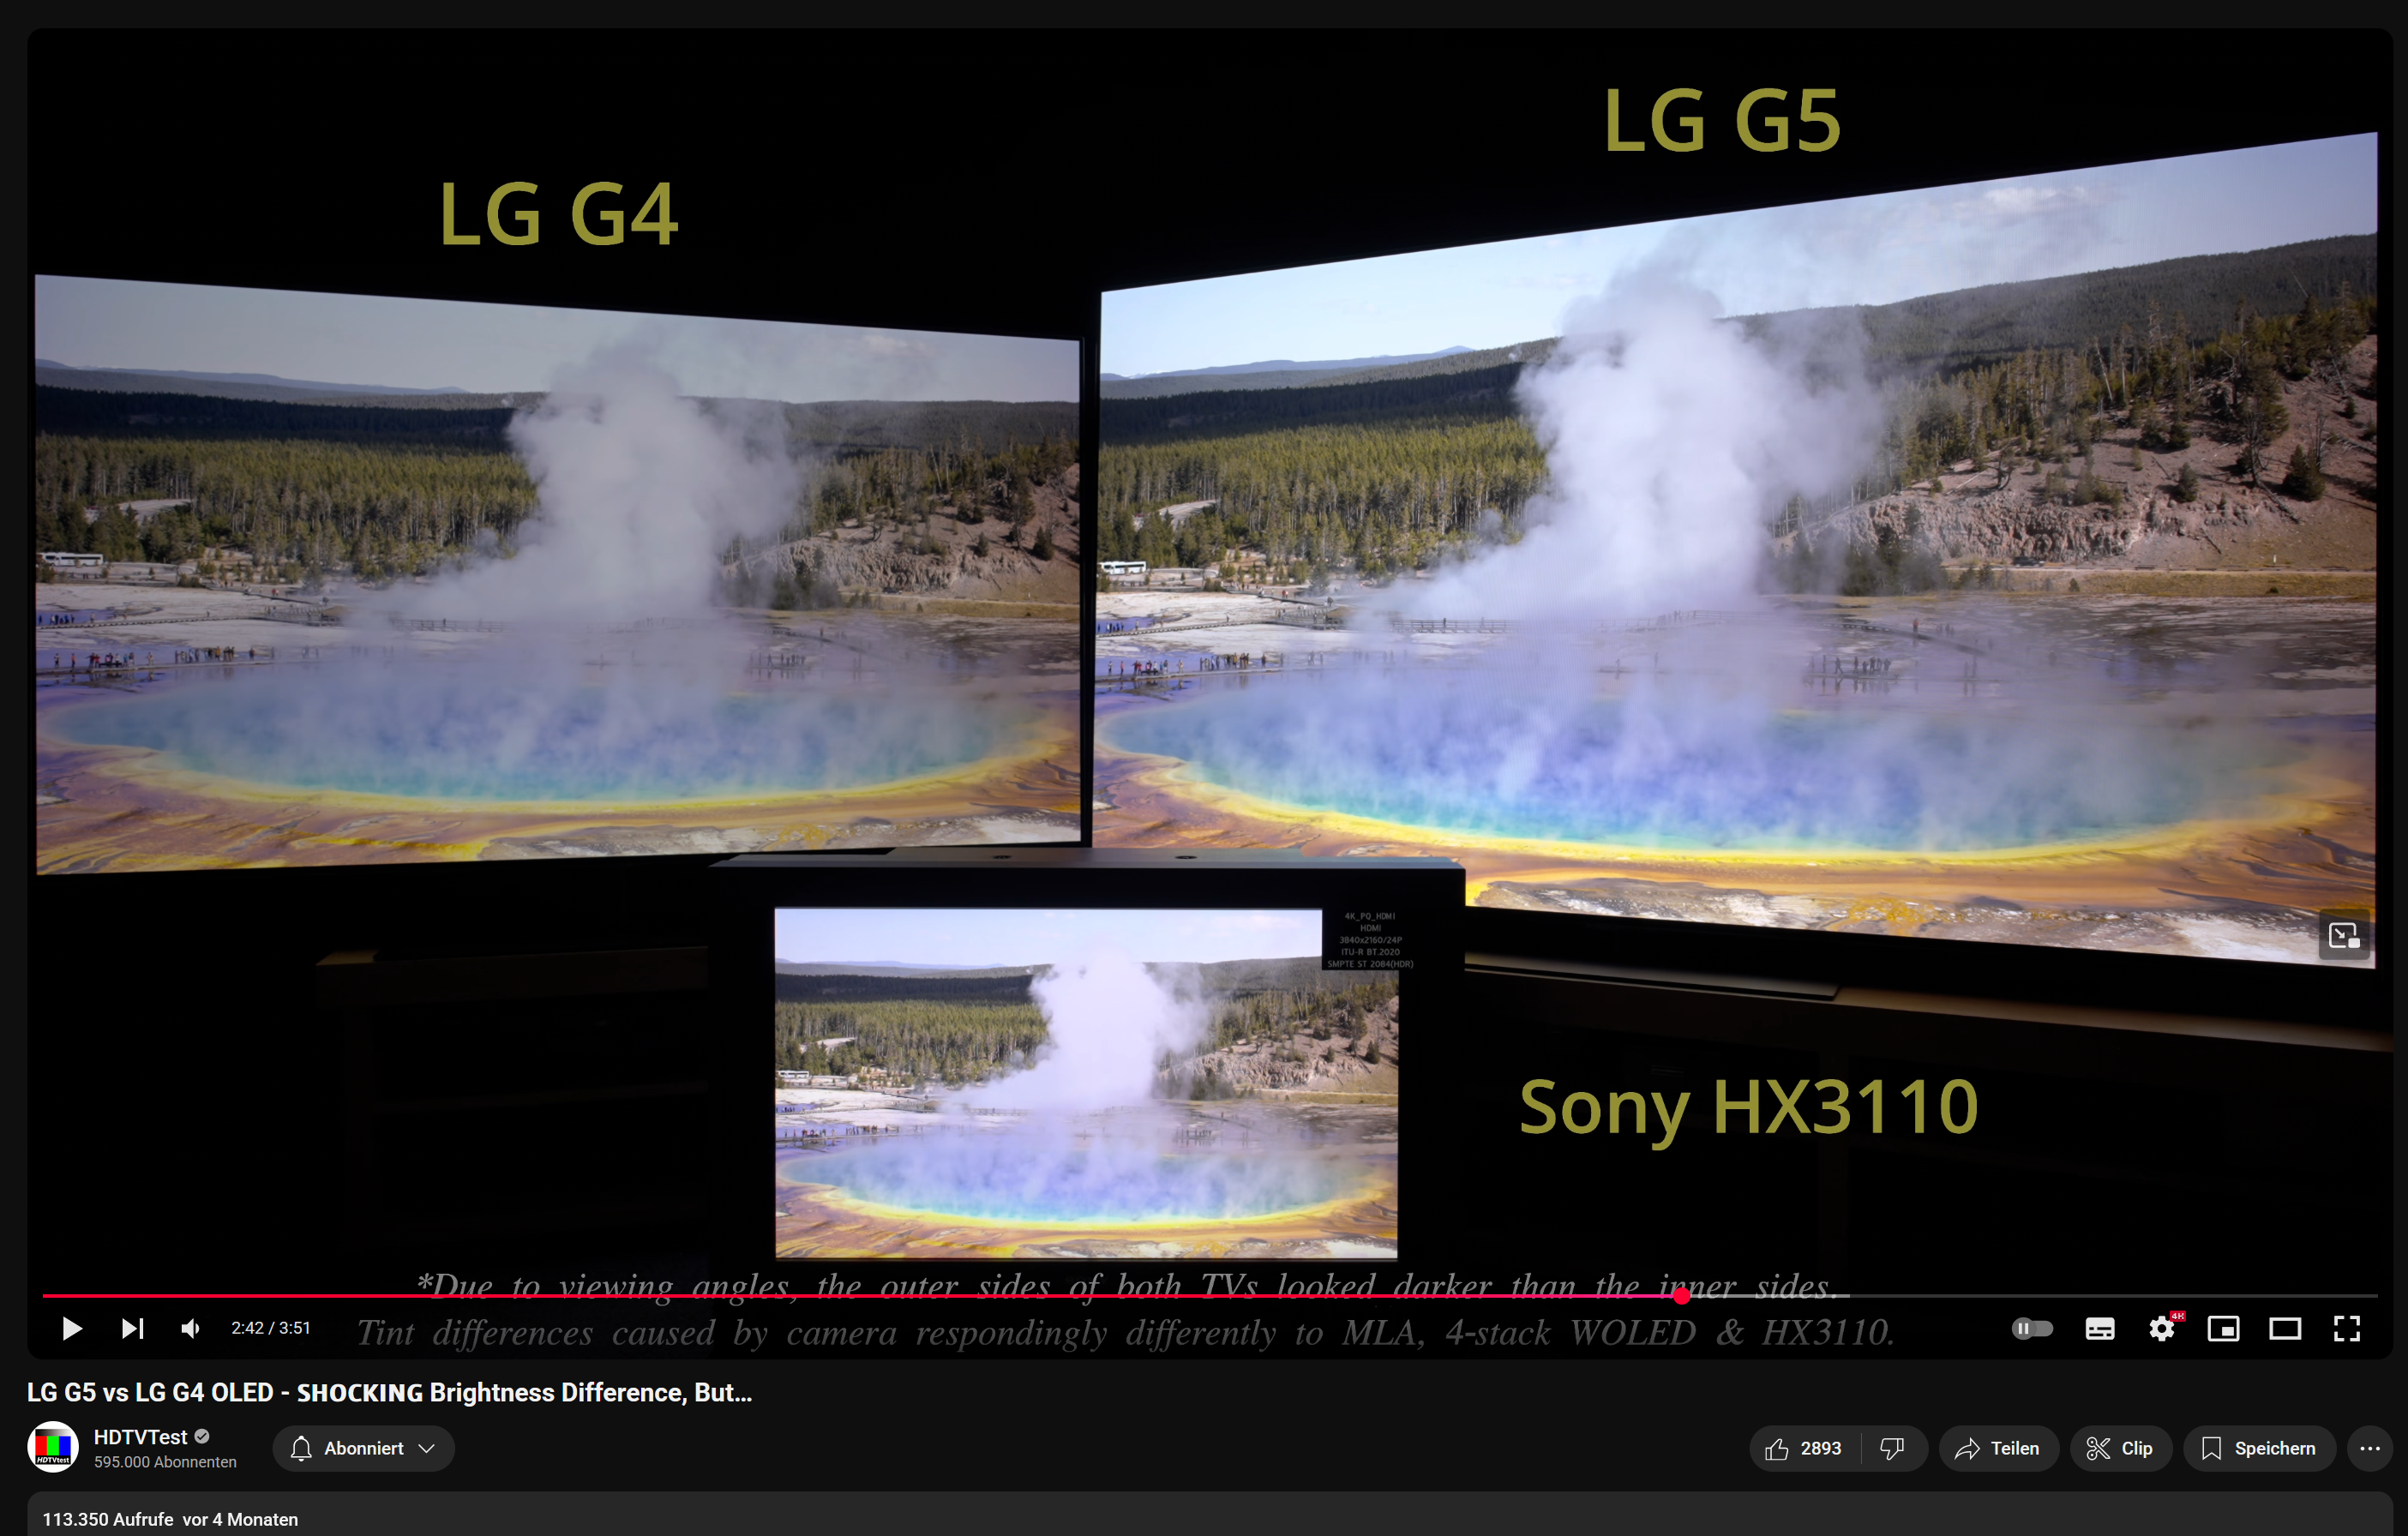Viewport: 2408px width, 1536px height.
Task: Dislike the video
Action: click(1892, 1448)
